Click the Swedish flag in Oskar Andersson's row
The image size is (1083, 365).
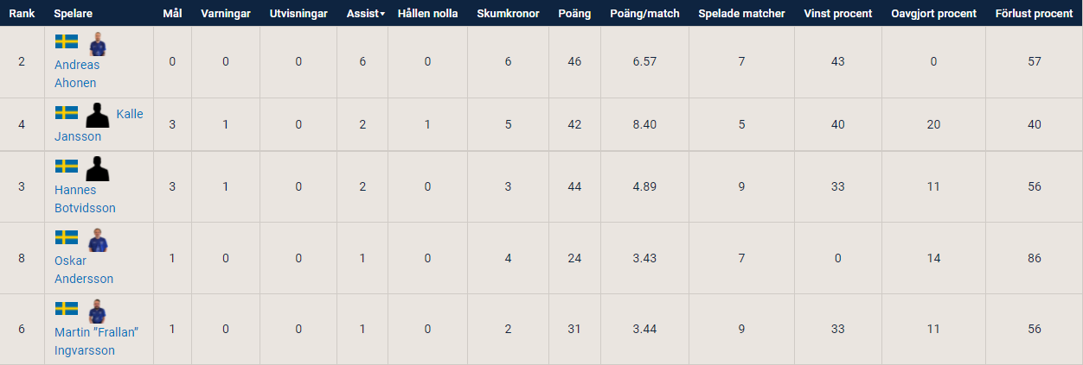coord(67,237)
